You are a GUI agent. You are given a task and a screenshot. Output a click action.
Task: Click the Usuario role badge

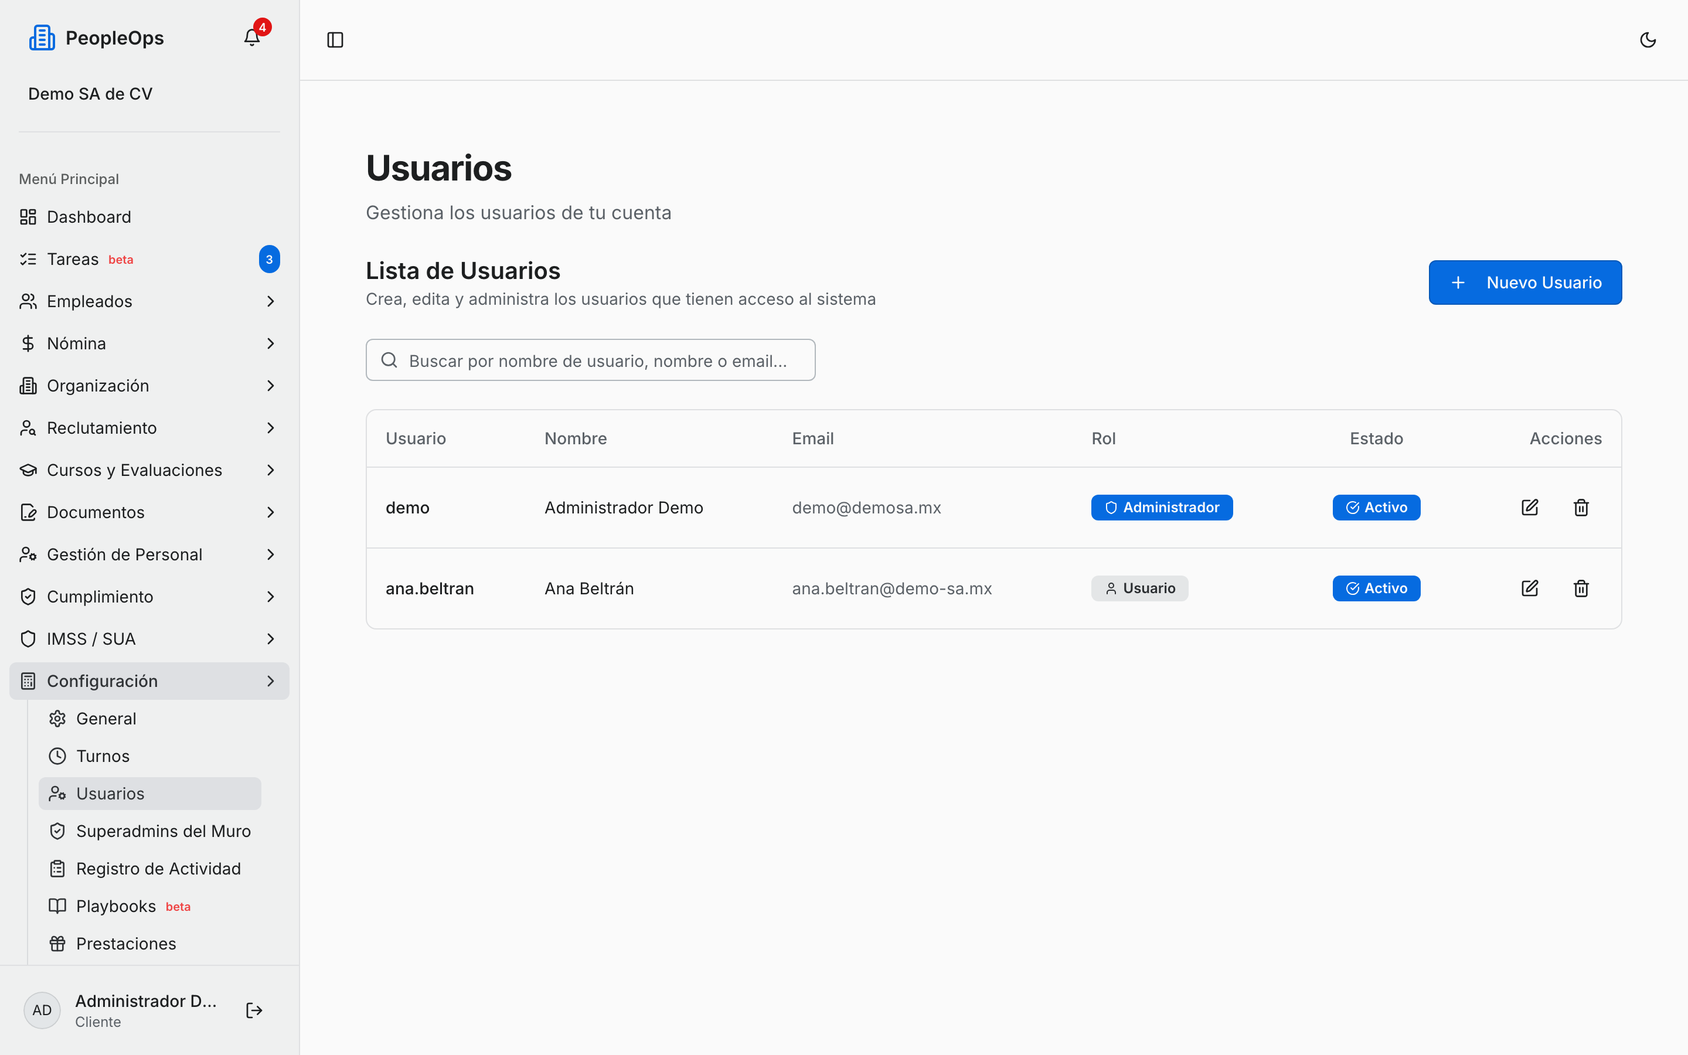[1139, 588]
